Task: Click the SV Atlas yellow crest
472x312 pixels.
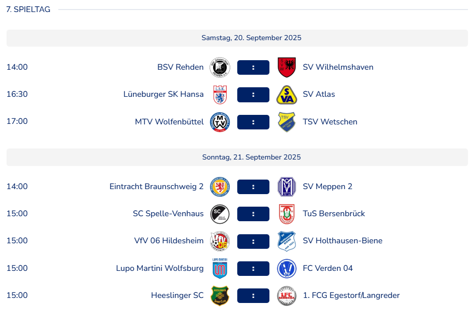Action: tap(287, 95)
